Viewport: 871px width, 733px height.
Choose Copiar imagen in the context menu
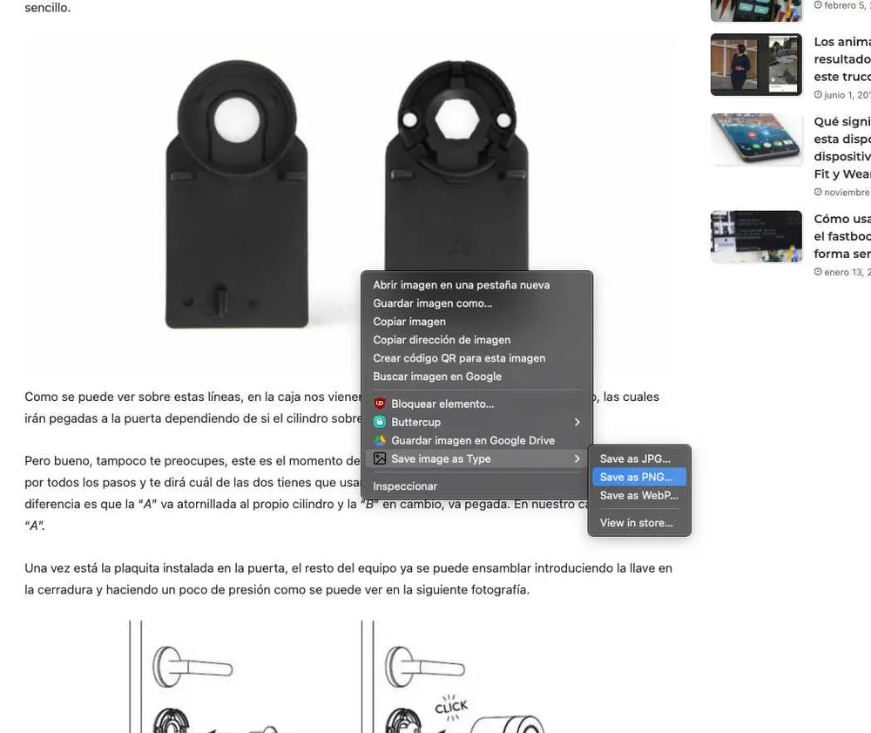(x=408, y=322)
